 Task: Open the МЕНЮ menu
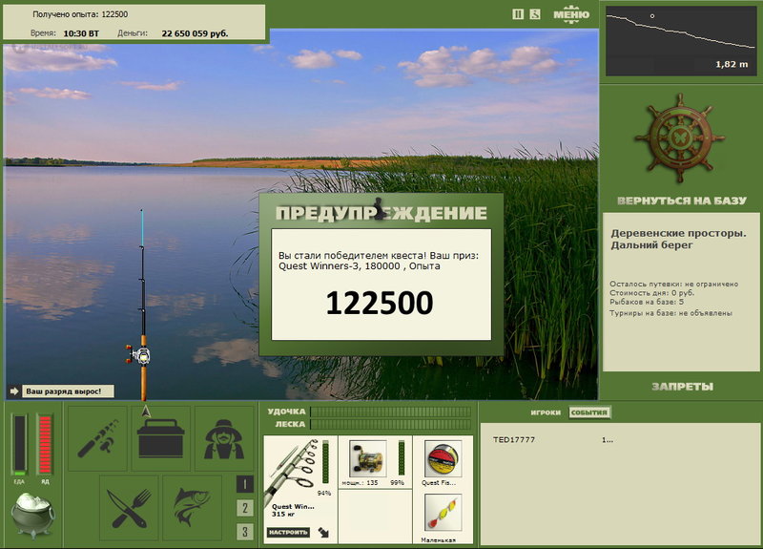pyautogui.click(x=571, y=14)
